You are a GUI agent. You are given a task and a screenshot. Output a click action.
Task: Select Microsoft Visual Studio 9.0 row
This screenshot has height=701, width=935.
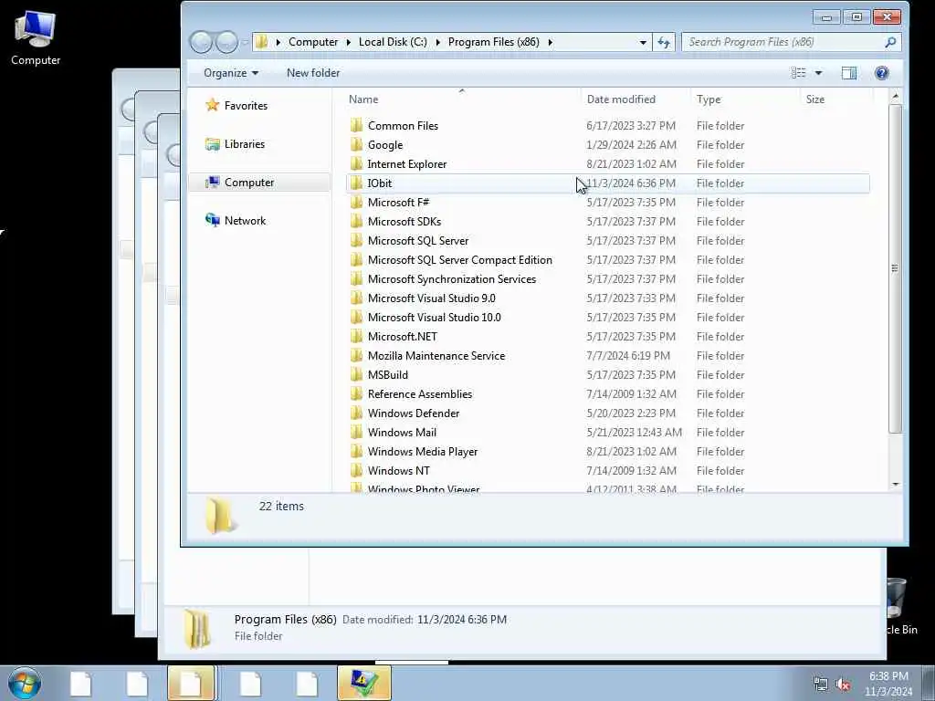[x=607, y=298]
